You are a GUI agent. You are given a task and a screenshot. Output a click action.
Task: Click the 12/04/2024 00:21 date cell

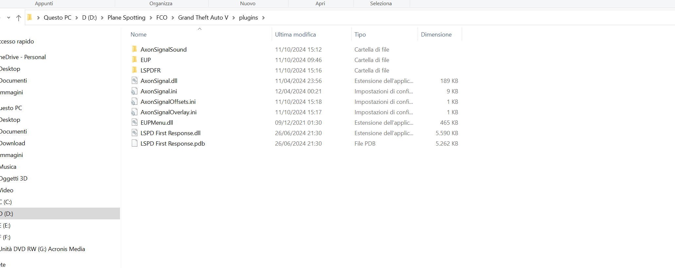coord(298,91)
